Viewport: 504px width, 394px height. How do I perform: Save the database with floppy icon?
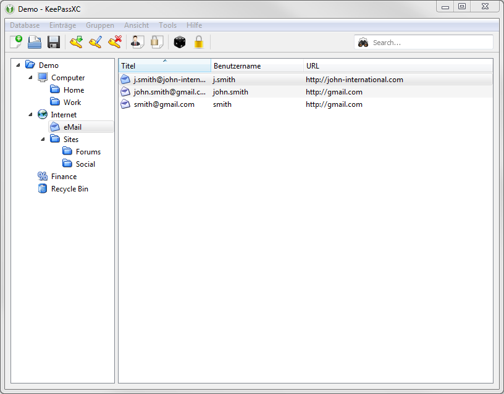[54, 42]
